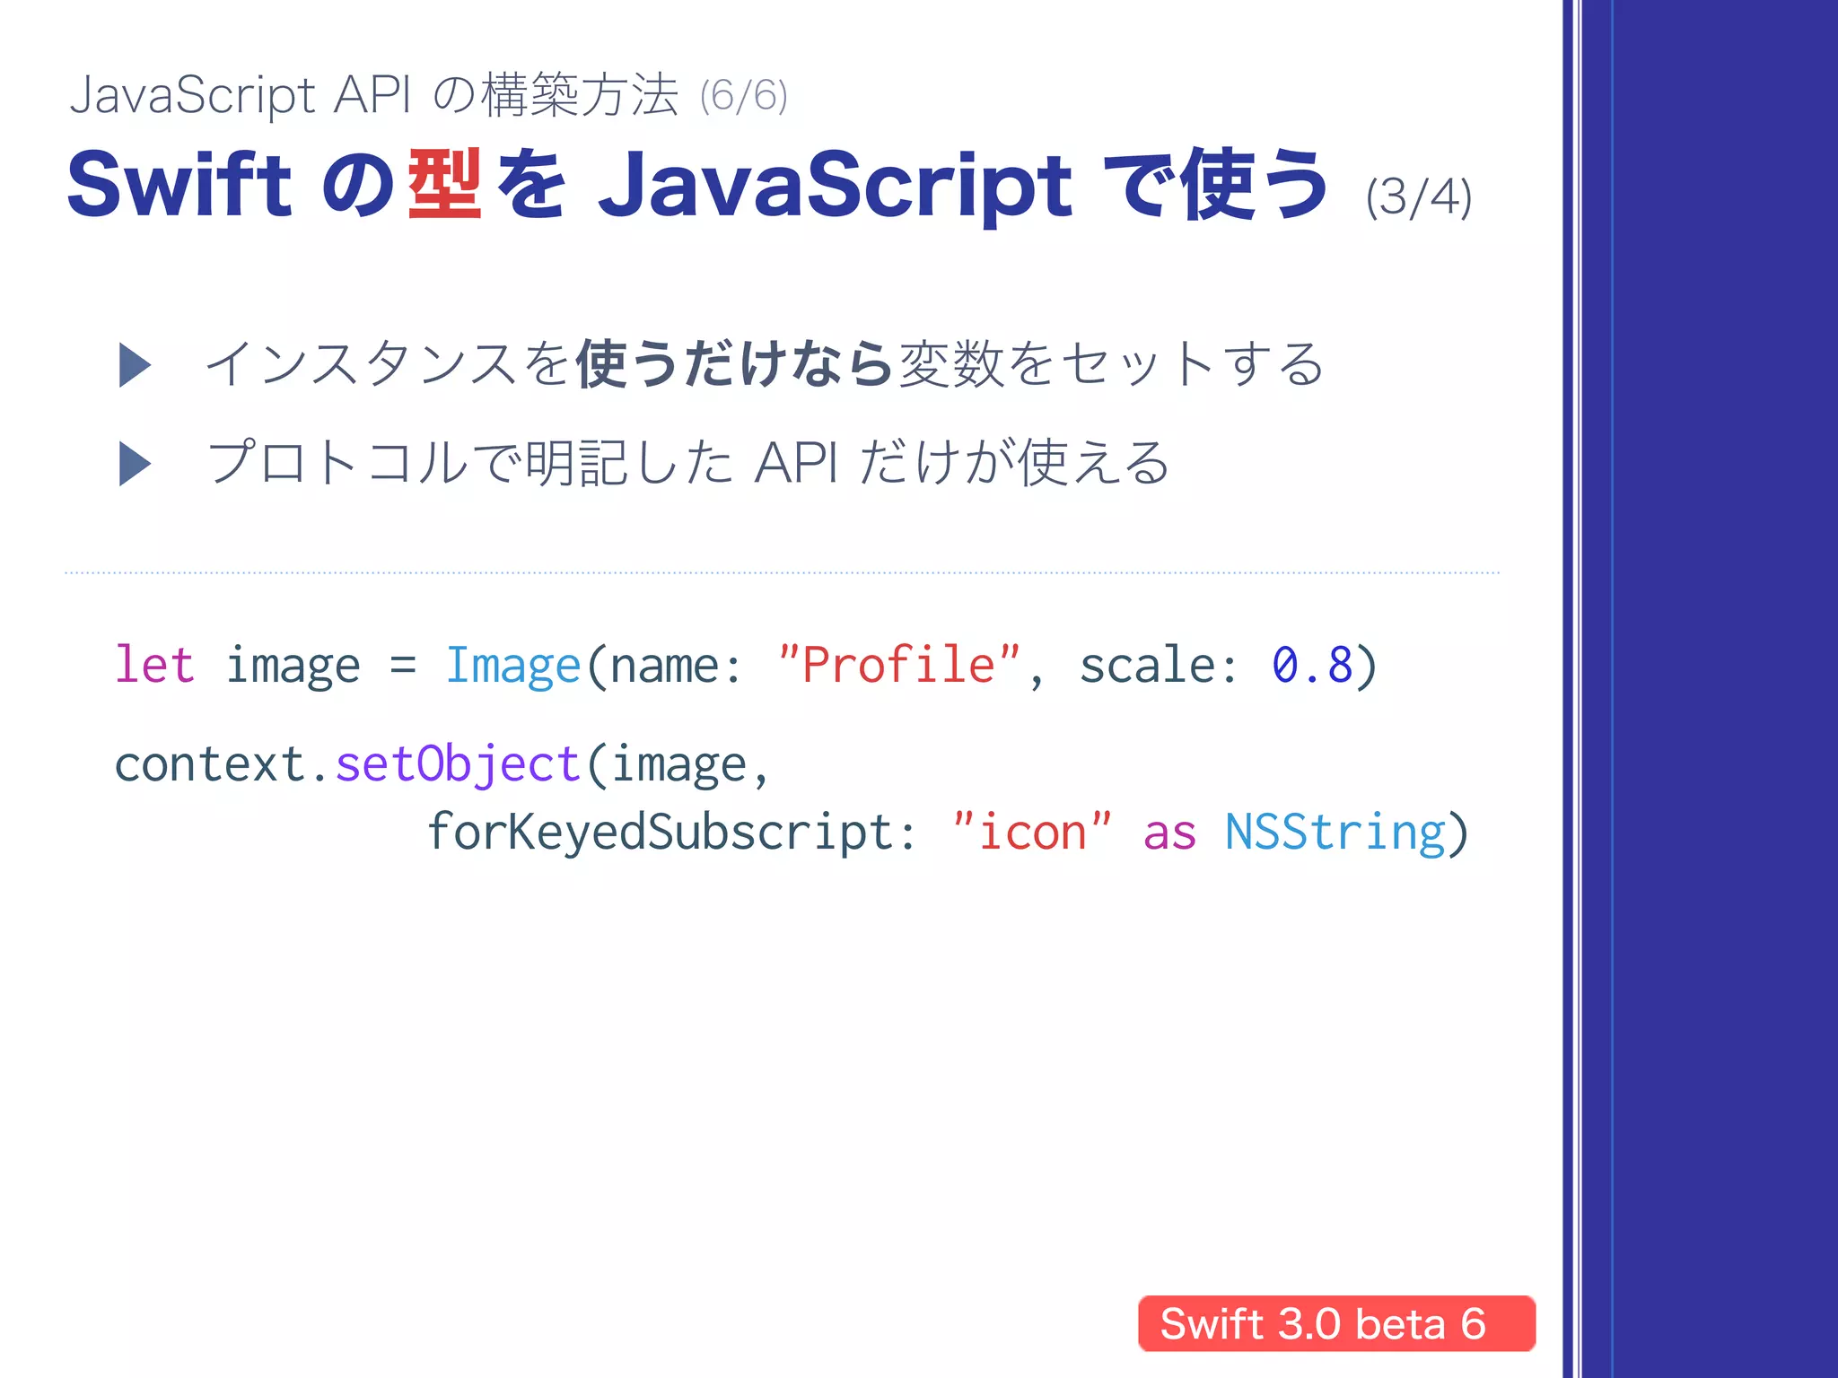
Task: Click the '(3/4)' counter beside the heading
Action: tap(1418, 197)
